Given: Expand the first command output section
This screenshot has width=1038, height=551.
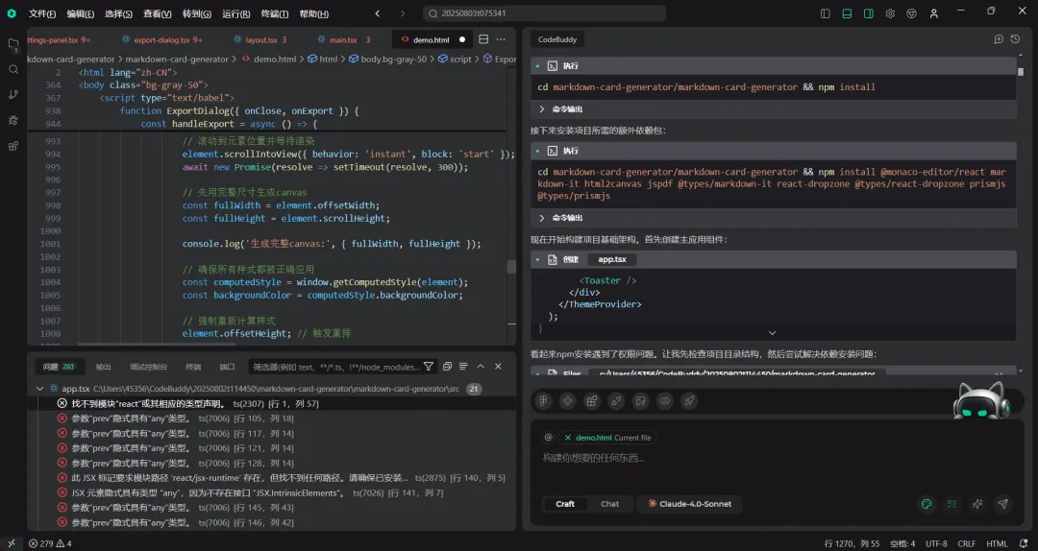Looking at the screenshot, I should [541, 108].
